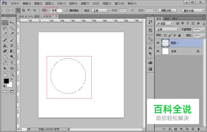Select the Move tool
Viewport: 207px width, 132px height.
(12, 23)
